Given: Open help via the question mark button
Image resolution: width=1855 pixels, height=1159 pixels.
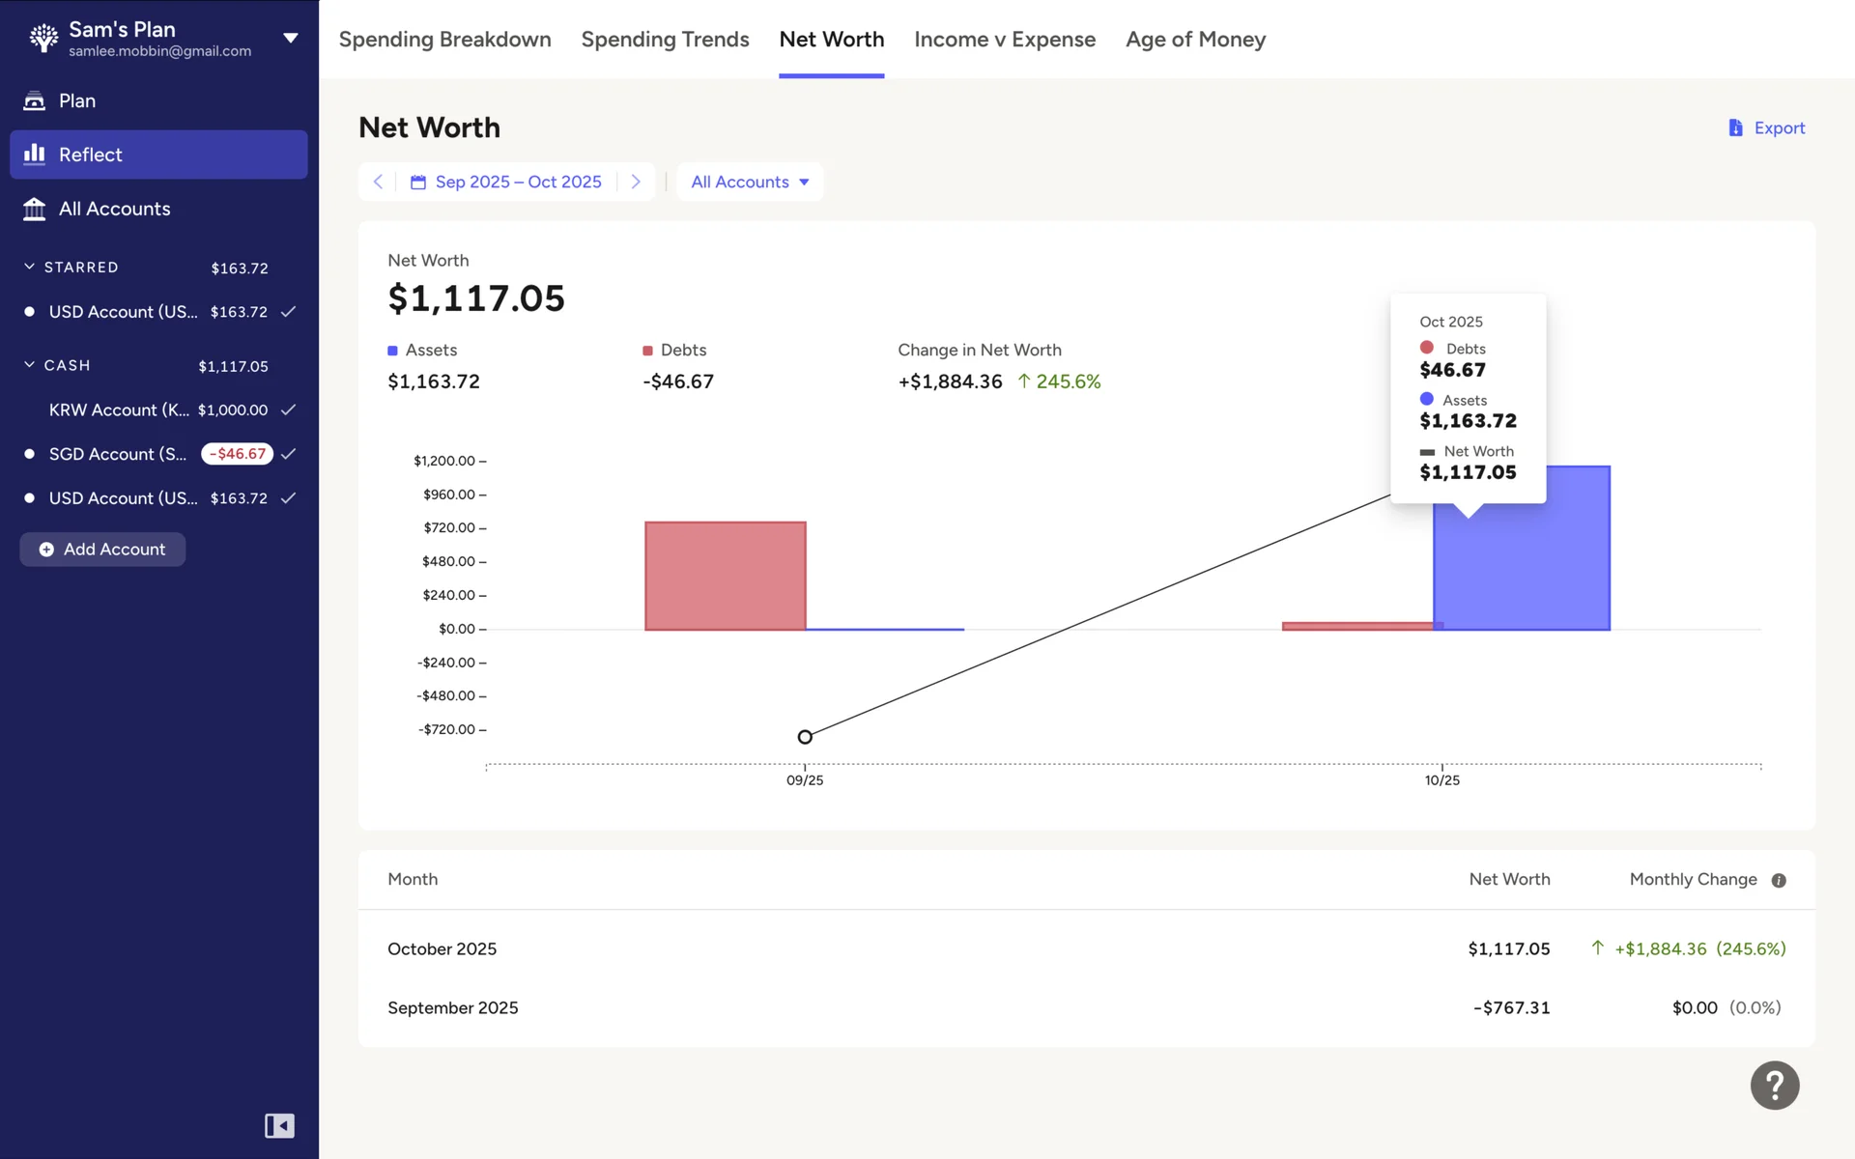Looking at the screenshot, I should (x=1774, y=1085).
